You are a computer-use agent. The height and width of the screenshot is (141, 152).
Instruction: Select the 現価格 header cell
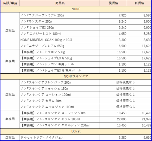113,3
